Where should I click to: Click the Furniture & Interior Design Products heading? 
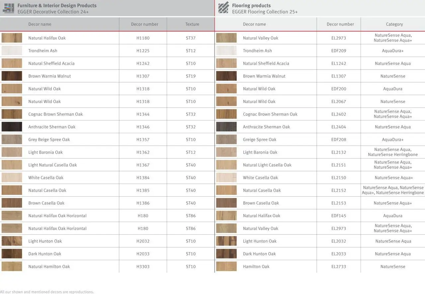(57, 6)
